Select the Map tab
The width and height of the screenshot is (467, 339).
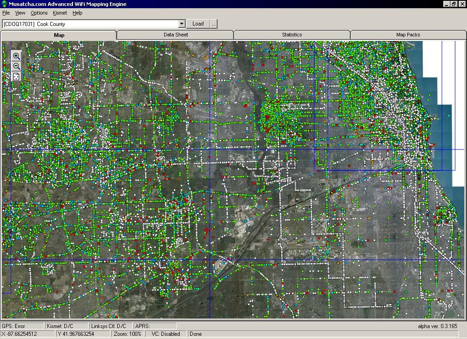59,35
